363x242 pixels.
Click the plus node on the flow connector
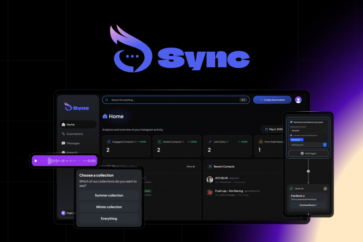(x=308, y=171)
